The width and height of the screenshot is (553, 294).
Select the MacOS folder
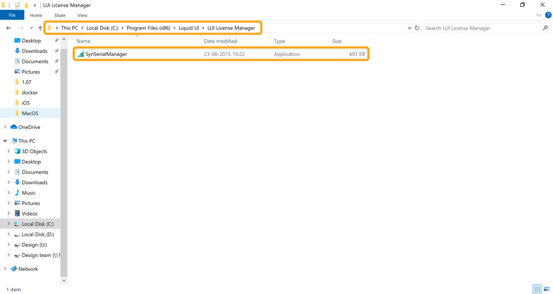[x=30, y=113]
